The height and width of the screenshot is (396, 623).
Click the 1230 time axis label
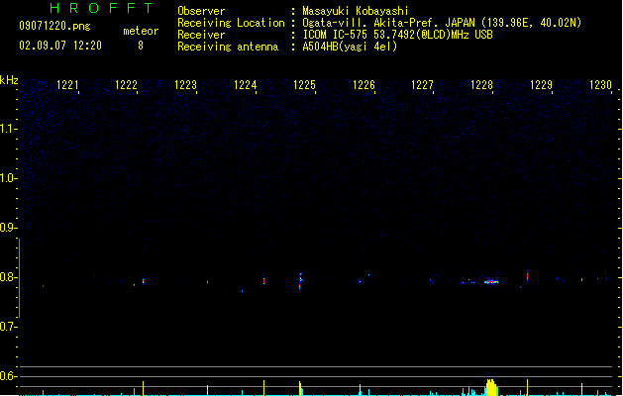(x=600, y=85)
